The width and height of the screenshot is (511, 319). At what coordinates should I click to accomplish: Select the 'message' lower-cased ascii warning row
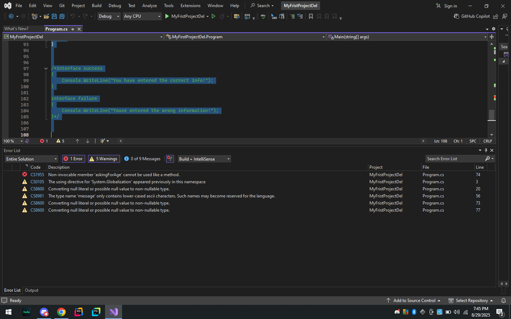(248, 196)
